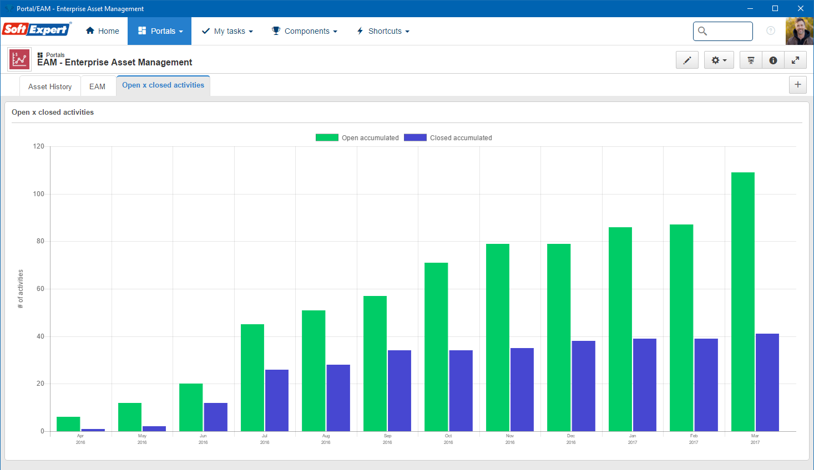Open the user profile photo

coord(800,31)
